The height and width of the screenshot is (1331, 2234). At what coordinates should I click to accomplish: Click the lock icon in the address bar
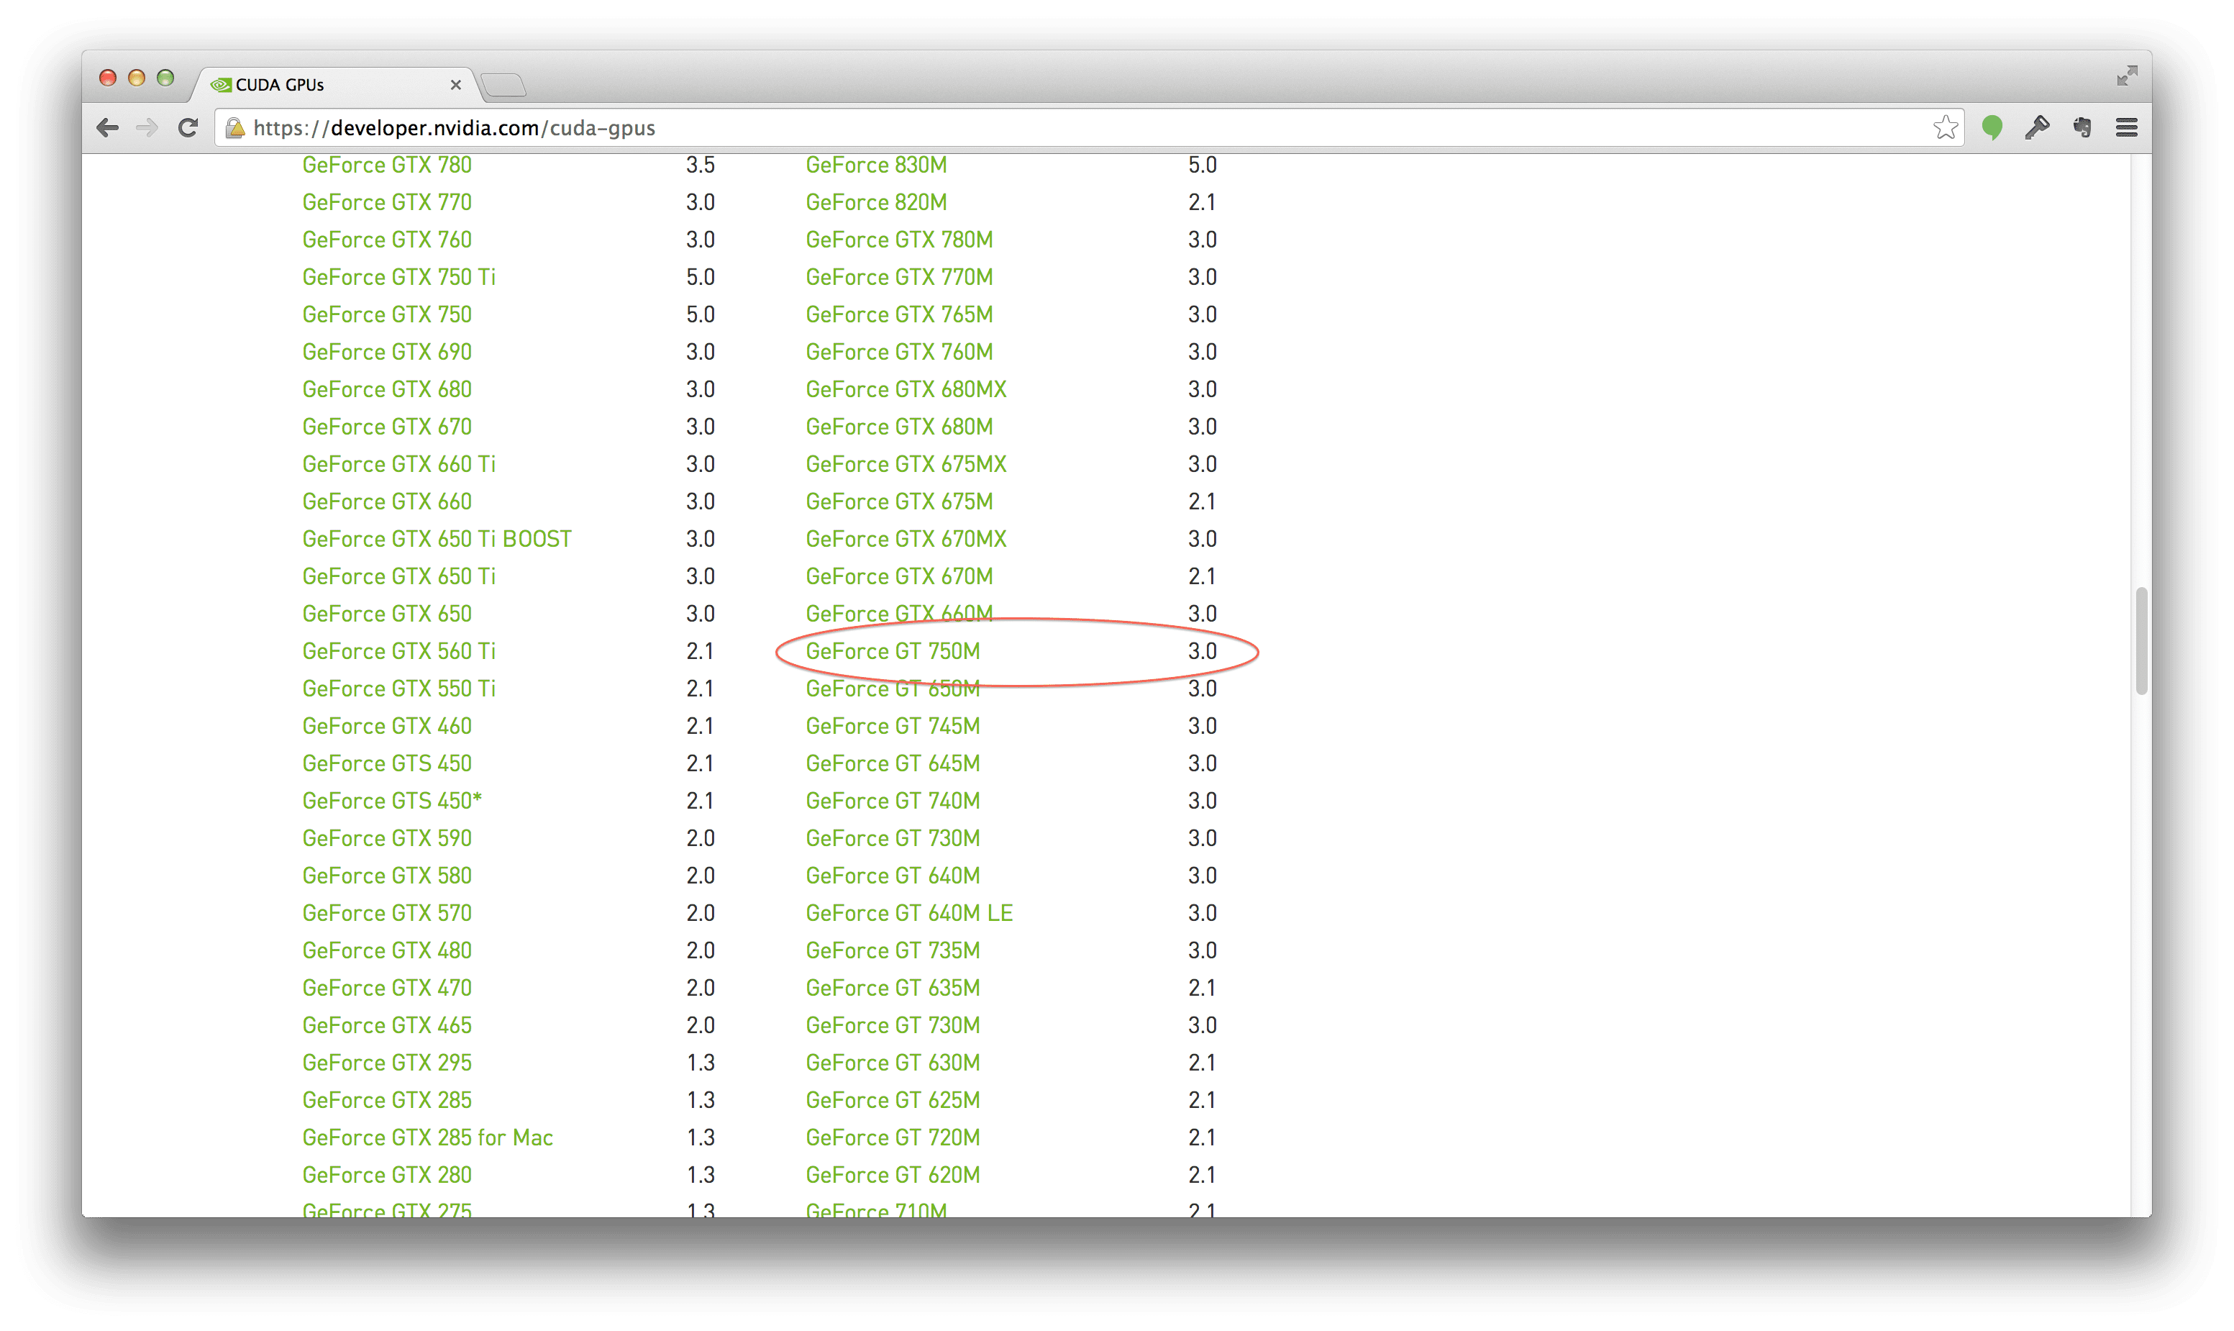(235, 127)
